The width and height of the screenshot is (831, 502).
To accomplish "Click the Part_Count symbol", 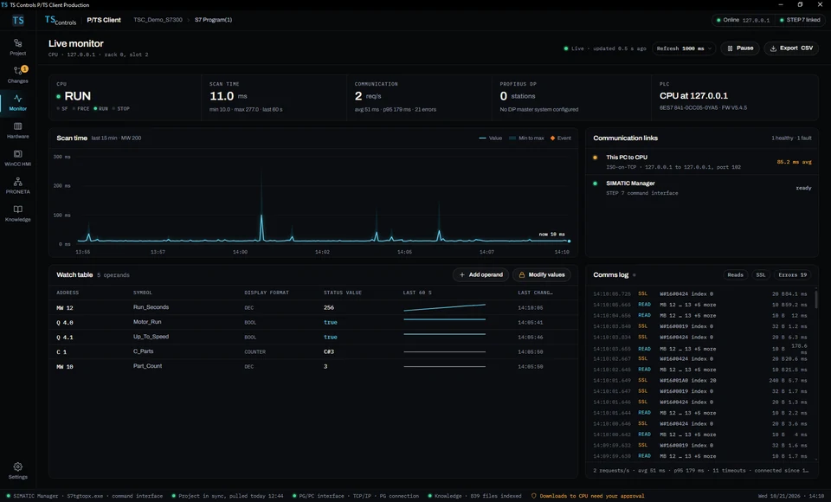I will click(x=147, y=366).
